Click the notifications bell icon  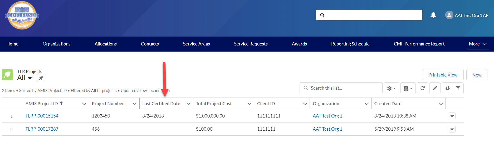[433, 15]
